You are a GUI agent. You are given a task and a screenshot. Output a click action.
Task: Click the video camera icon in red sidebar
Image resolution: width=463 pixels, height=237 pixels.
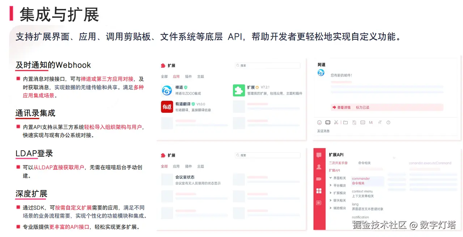tap(319, 179)
